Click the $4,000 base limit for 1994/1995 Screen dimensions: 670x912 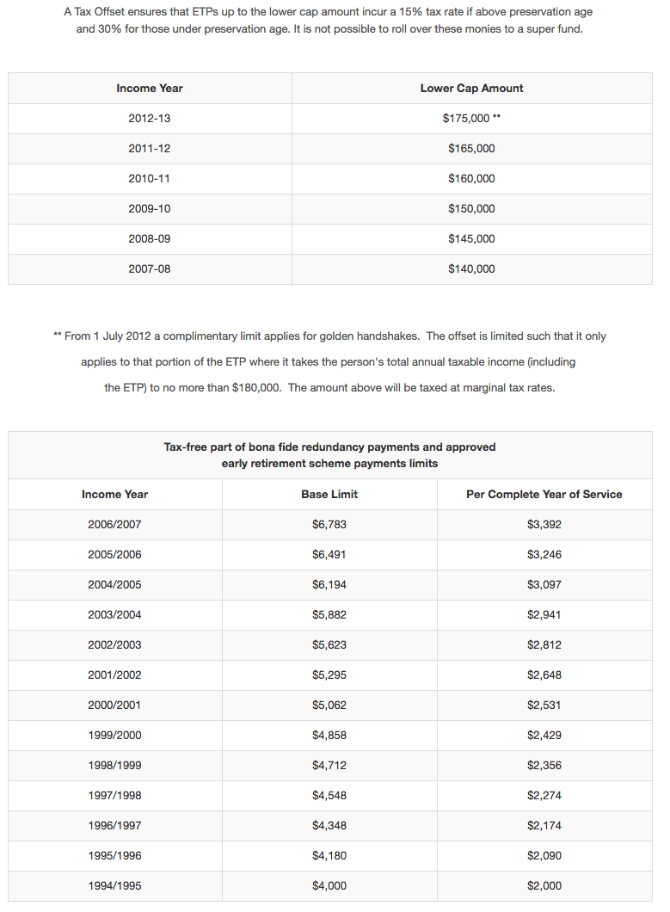[329, 886]
